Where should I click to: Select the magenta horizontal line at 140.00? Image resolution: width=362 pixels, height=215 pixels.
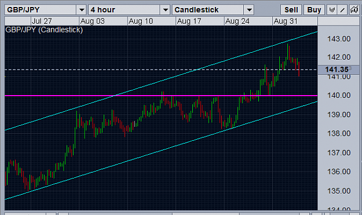[161, 96]
